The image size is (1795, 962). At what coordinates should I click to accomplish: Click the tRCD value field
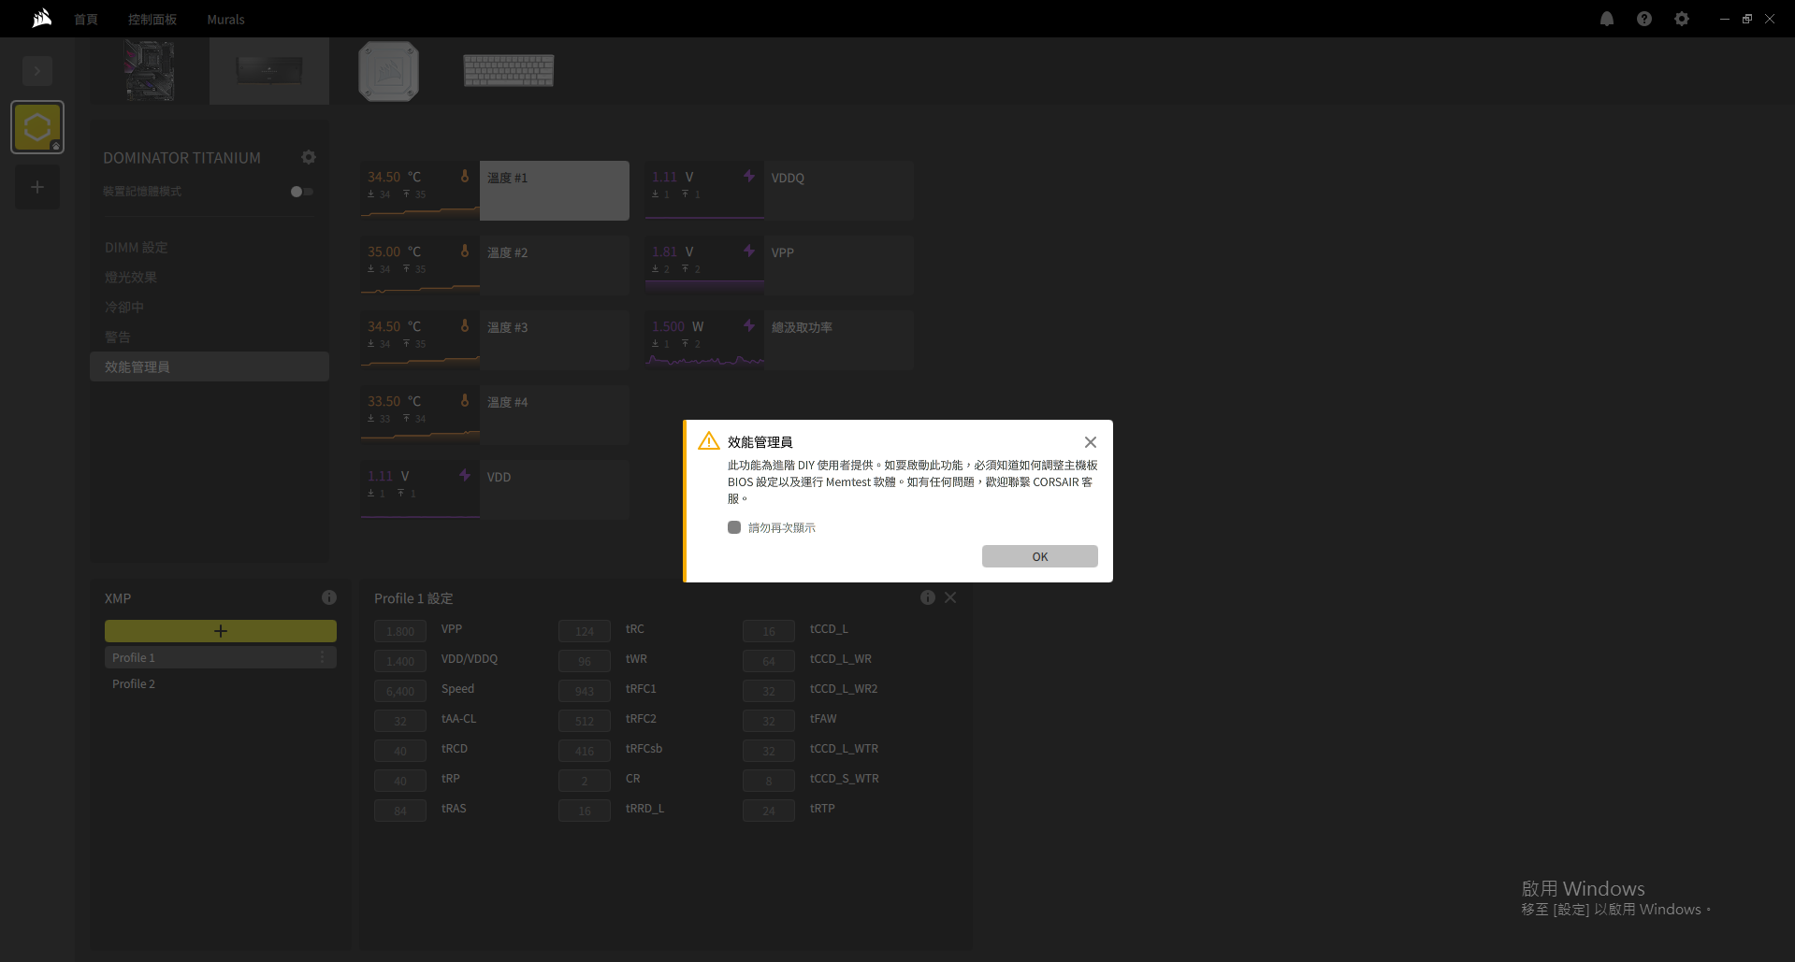pyautogui.click(x=400, y=751)
